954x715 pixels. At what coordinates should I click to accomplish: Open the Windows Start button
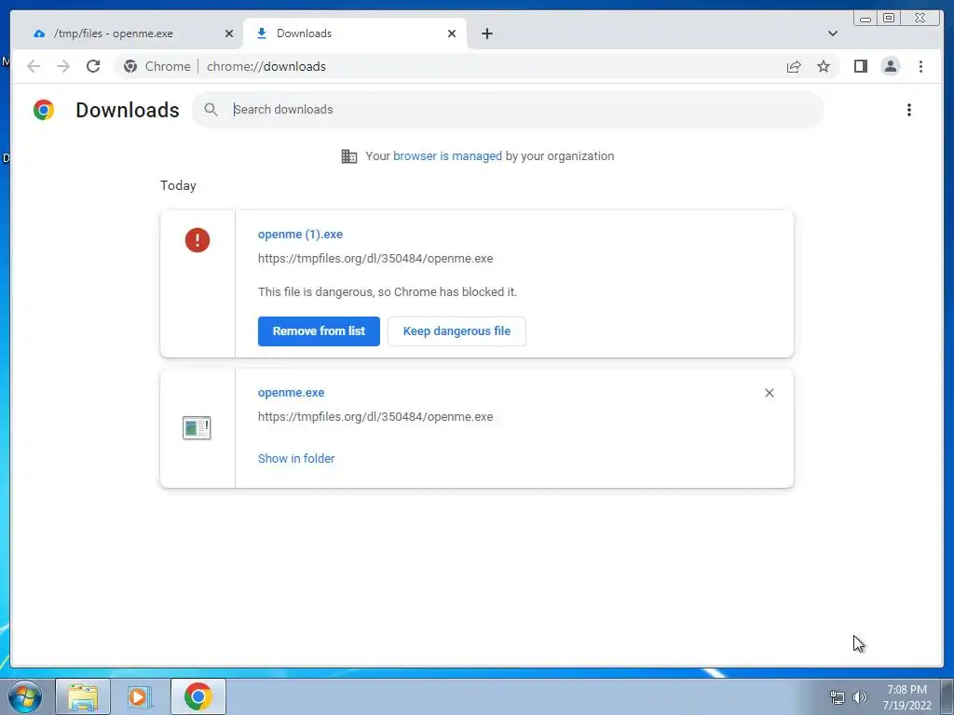point(24,696)
